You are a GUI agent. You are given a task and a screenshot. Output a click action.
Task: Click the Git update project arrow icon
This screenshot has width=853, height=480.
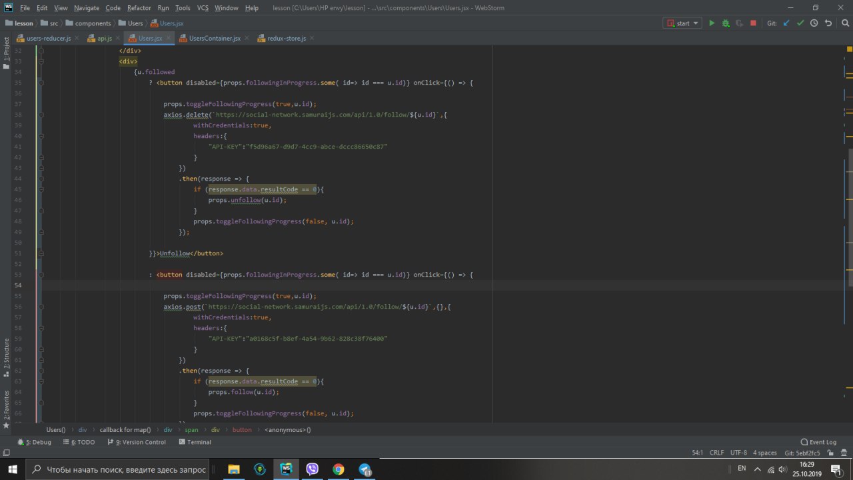pyautogui.click(x=786, y=23)
